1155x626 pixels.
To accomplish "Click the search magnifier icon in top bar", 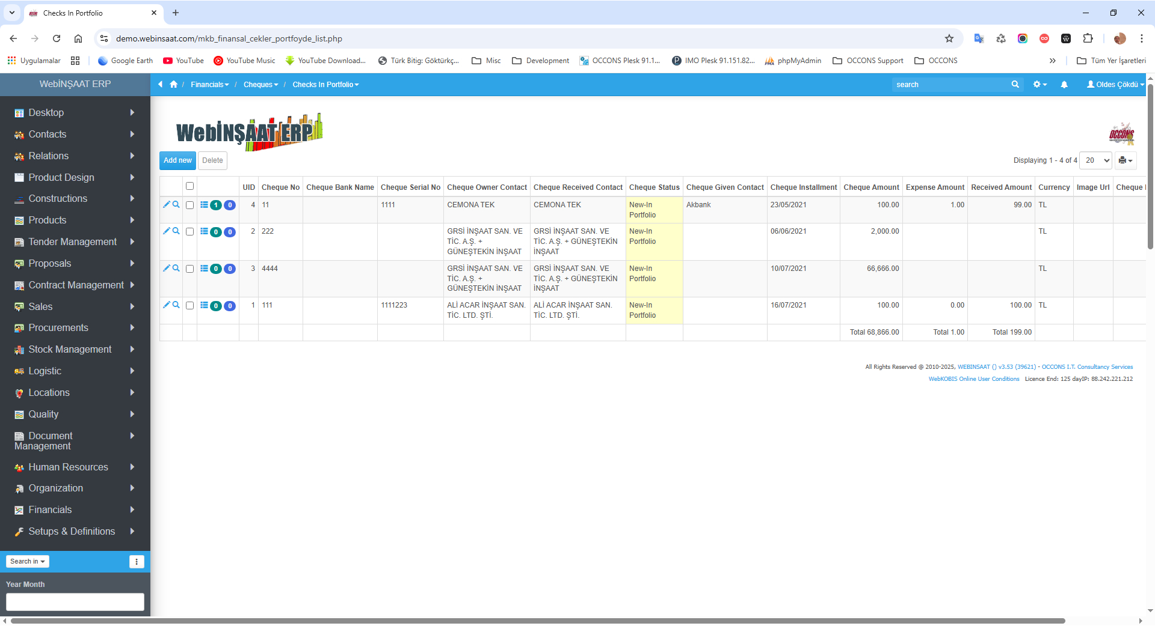I will tap(1015, 85).
